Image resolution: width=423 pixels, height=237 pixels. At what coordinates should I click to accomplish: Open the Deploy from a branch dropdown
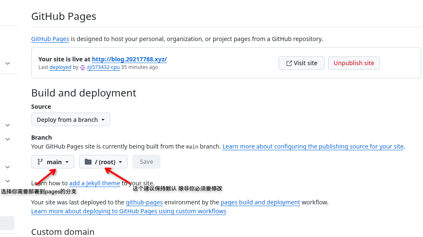71,120
